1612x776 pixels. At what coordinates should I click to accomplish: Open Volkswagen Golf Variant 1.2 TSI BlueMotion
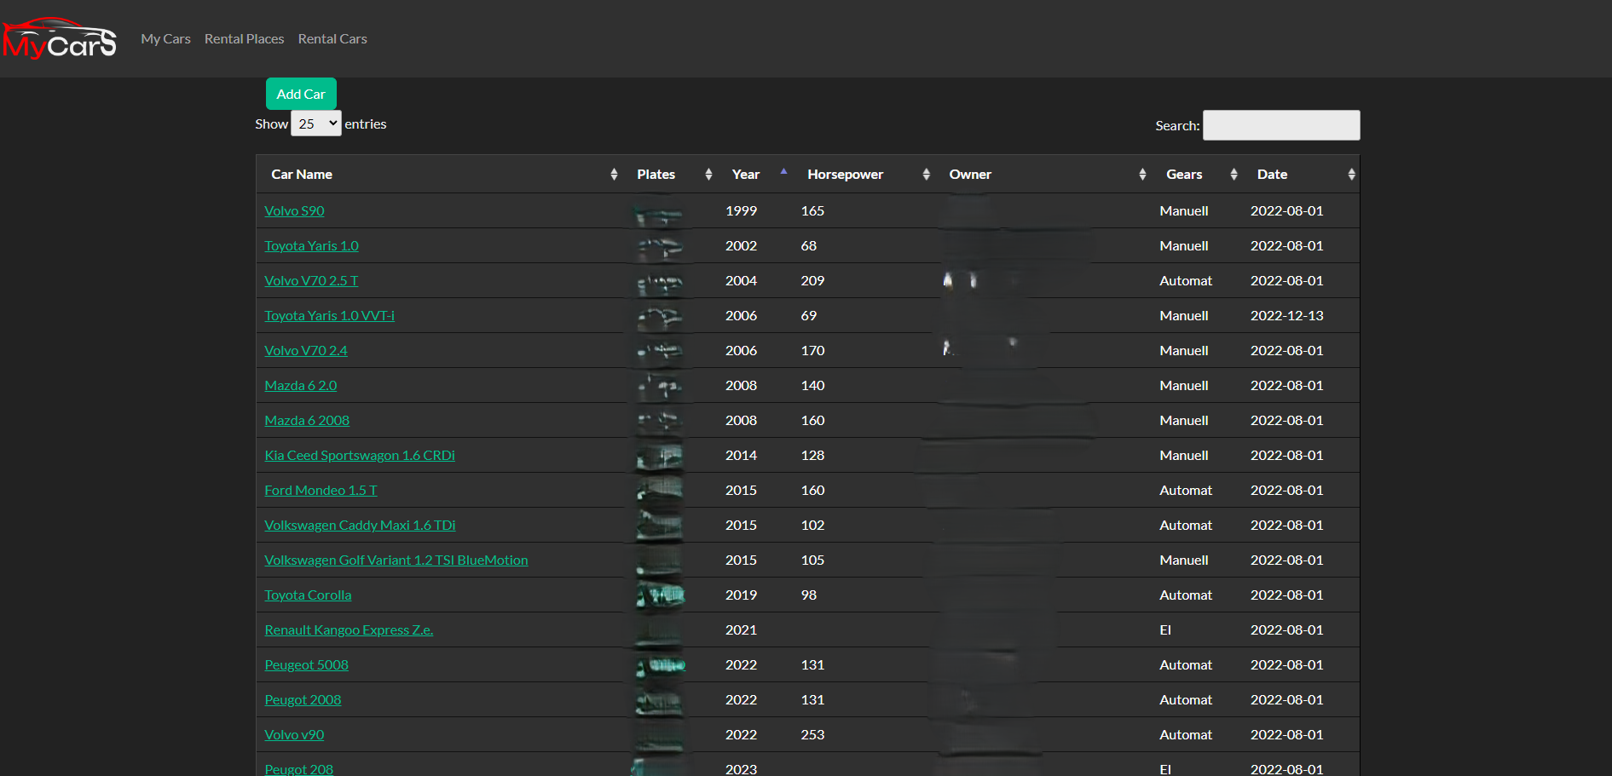[396, 560]
